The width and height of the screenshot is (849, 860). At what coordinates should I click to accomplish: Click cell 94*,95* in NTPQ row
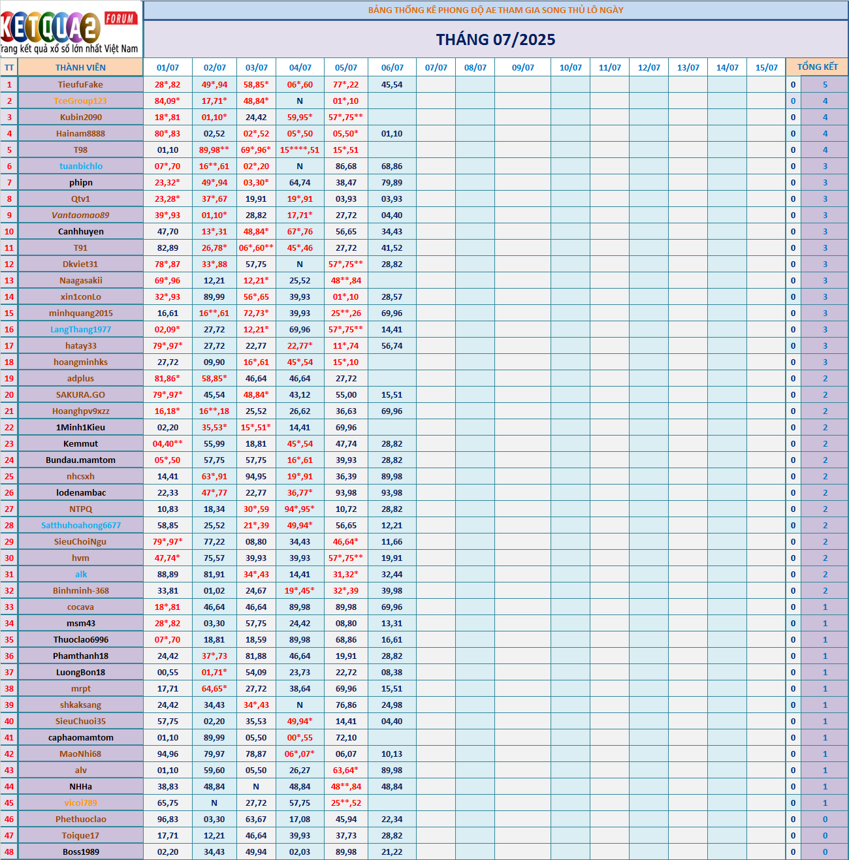click(300, 509)
